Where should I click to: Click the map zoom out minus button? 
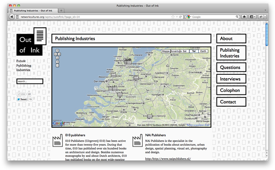[x=57, y=65]
